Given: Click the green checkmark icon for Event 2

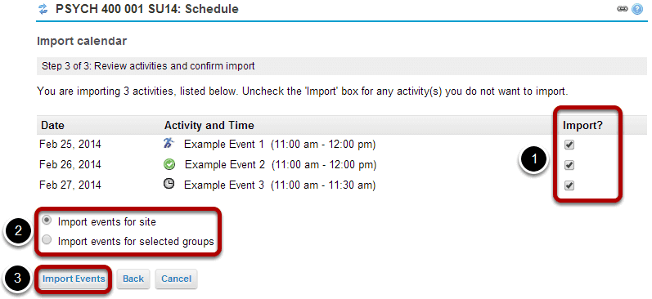Looking at the screenshot, I should tap(169, 165).
